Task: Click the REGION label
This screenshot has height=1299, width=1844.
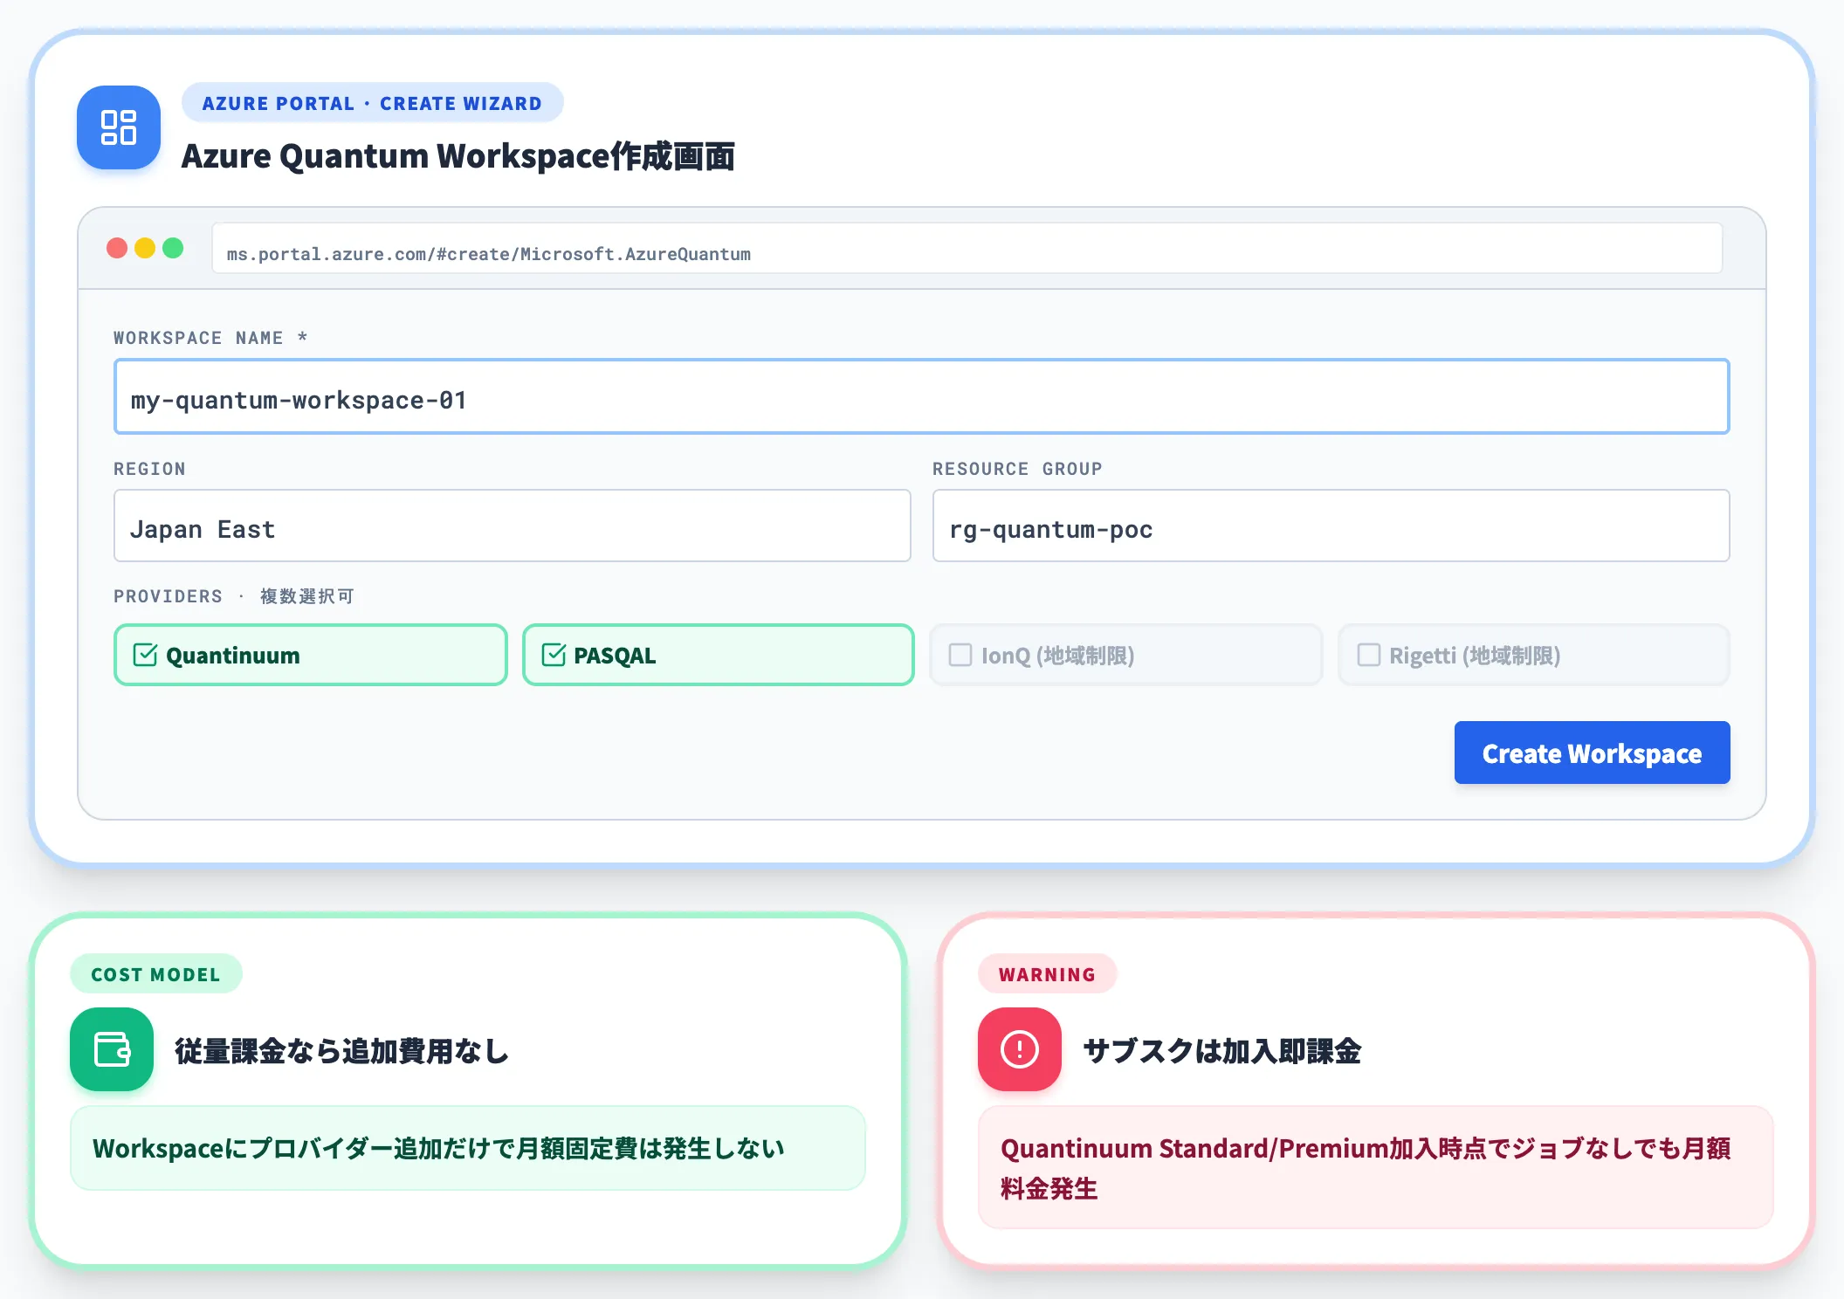Action: click(149, 469)
